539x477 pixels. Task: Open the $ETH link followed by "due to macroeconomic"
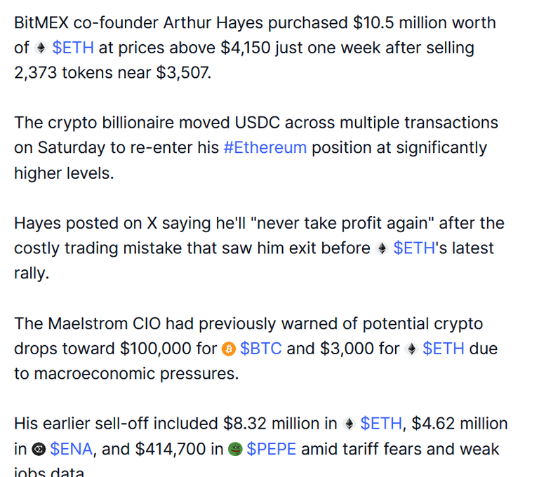click(444, 349)
